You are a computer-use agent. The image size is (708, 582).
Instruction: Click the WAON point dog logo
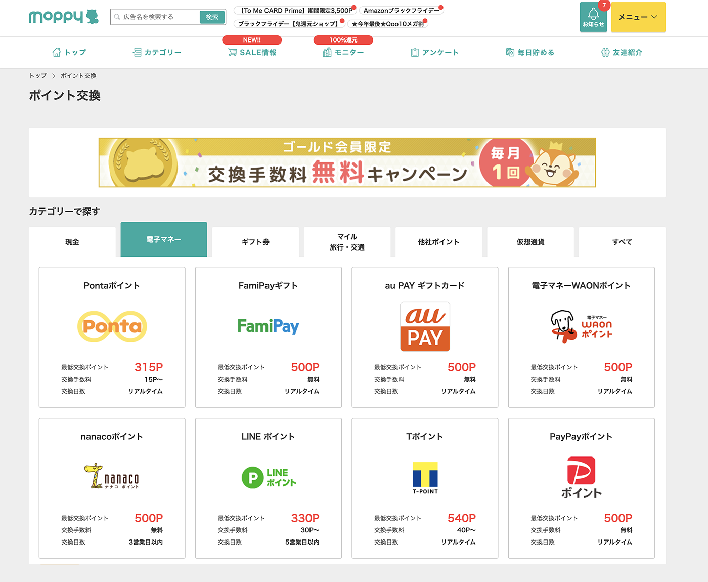[582, 326]
